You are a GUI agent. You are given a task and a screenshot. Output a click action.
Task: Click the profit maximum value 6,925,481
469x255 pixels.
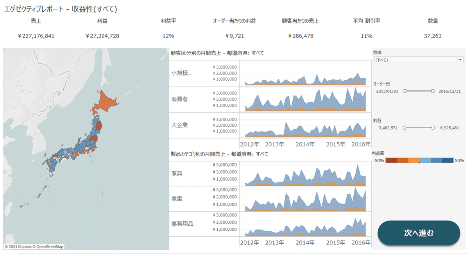click(449, 127)
